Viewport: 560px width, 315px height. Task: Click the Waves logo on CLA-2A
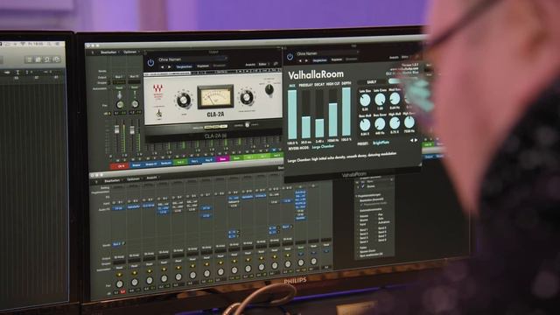tap(157, 88)
